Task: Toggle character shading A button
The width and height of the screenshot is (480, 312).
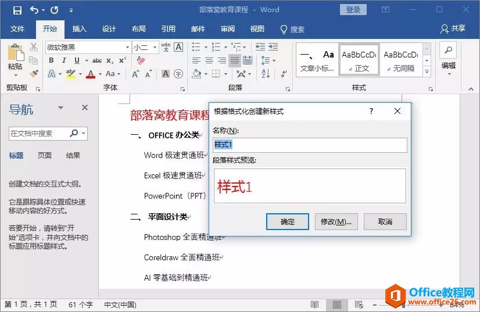Action: click(x=166, y=74)
